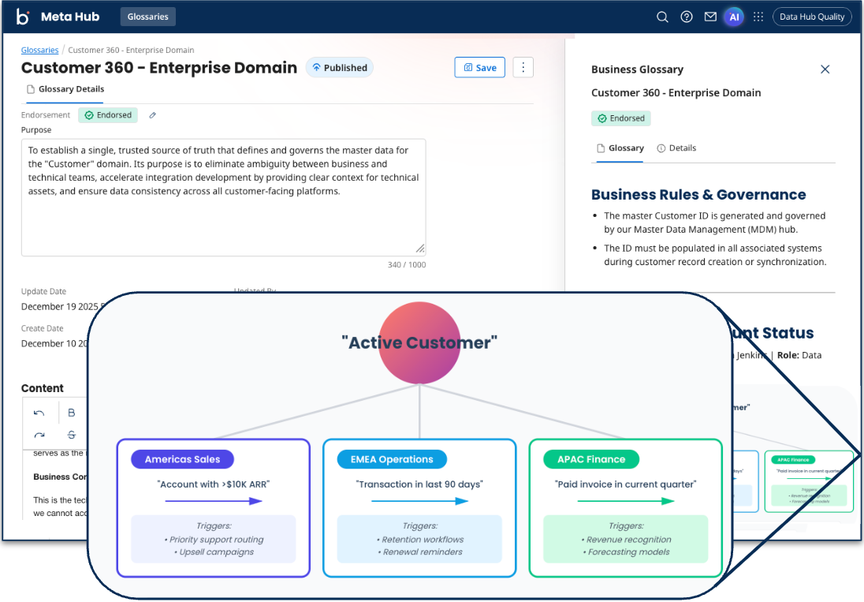The height and width of the screenshot is (602, 864).
Task: Click the Meta Hub logo icon
Action: coord(23,17)
